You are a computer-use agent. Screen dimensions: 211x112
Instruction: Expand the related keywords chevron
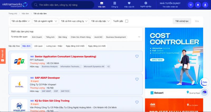click(x=139, y=37)
